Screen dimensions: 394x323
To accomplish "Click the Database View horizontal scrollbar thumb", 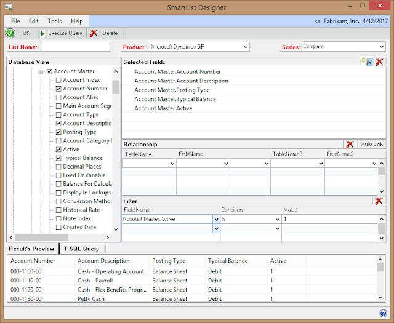I will pos(42,237).
